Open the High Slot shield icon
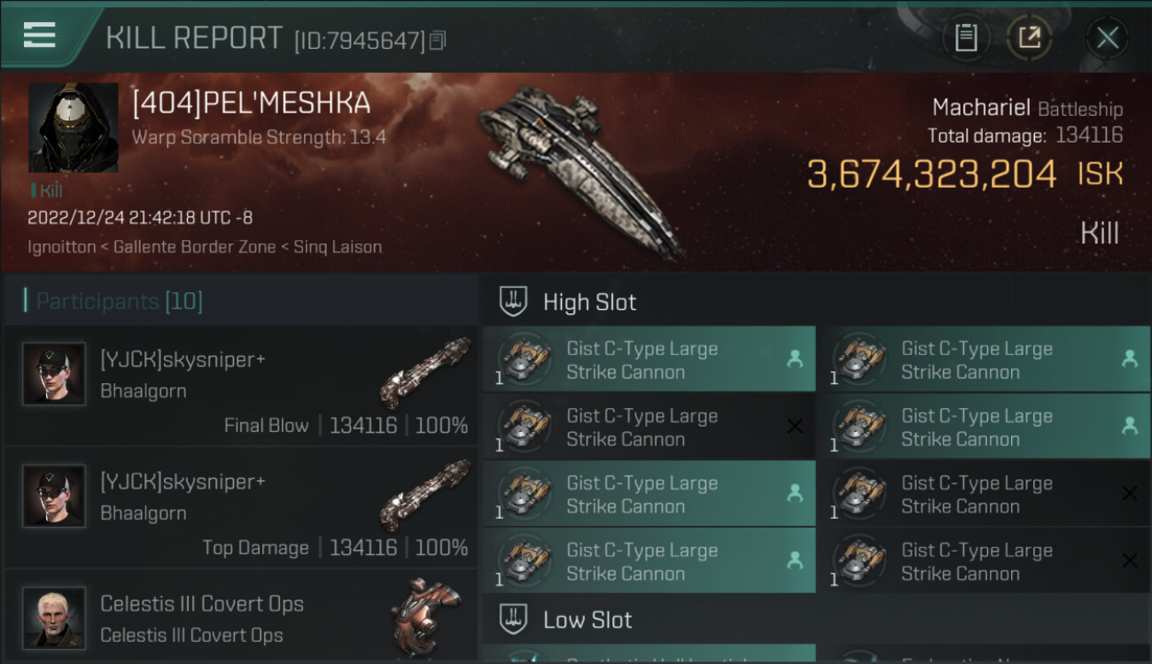The image size is (1152, 664). [513, 302]
